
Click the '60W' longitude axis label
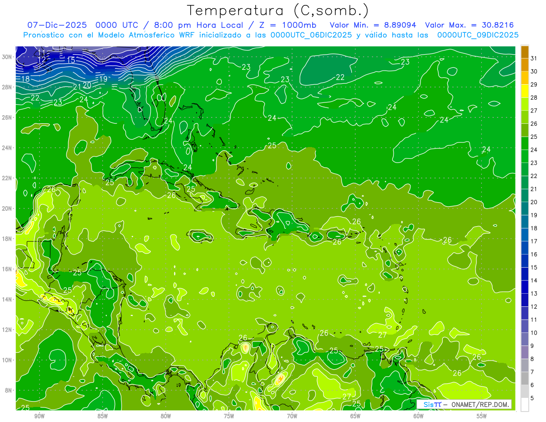point(419,416)
